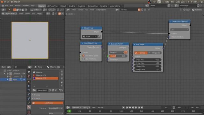The image size is (204, 115).
Task: Open the Blender logo menu
Action: [x=3, y=6]
